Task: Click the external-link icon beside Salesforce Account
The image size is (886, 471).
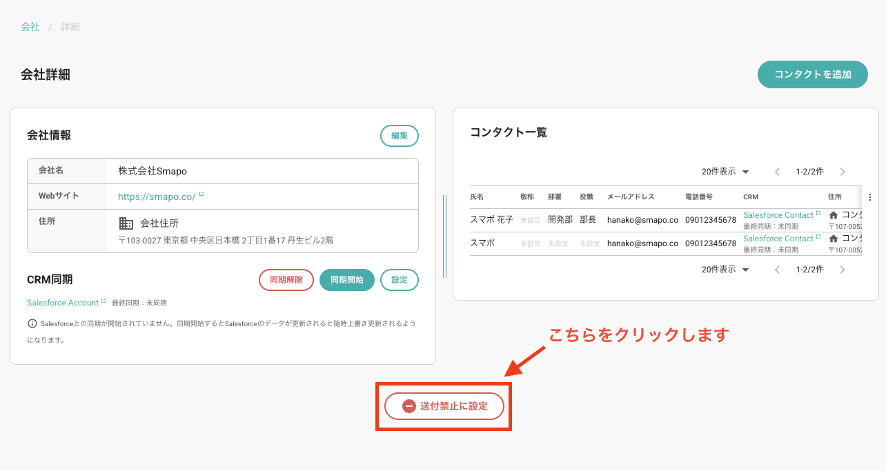Action: pos(104,301)
